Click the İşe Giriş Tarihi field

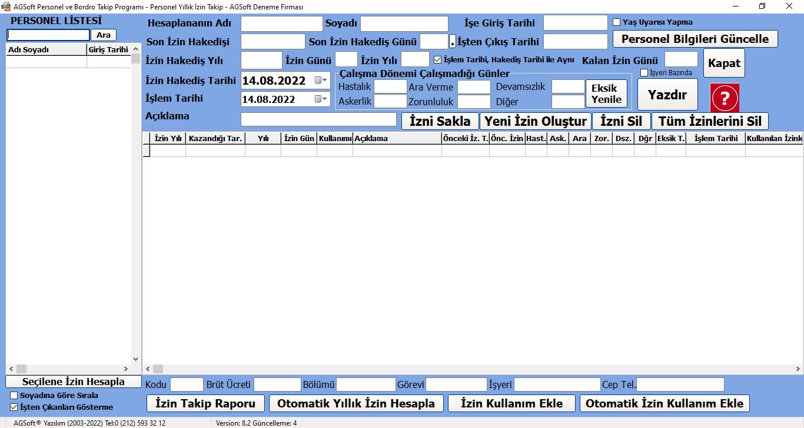point(575,23)
